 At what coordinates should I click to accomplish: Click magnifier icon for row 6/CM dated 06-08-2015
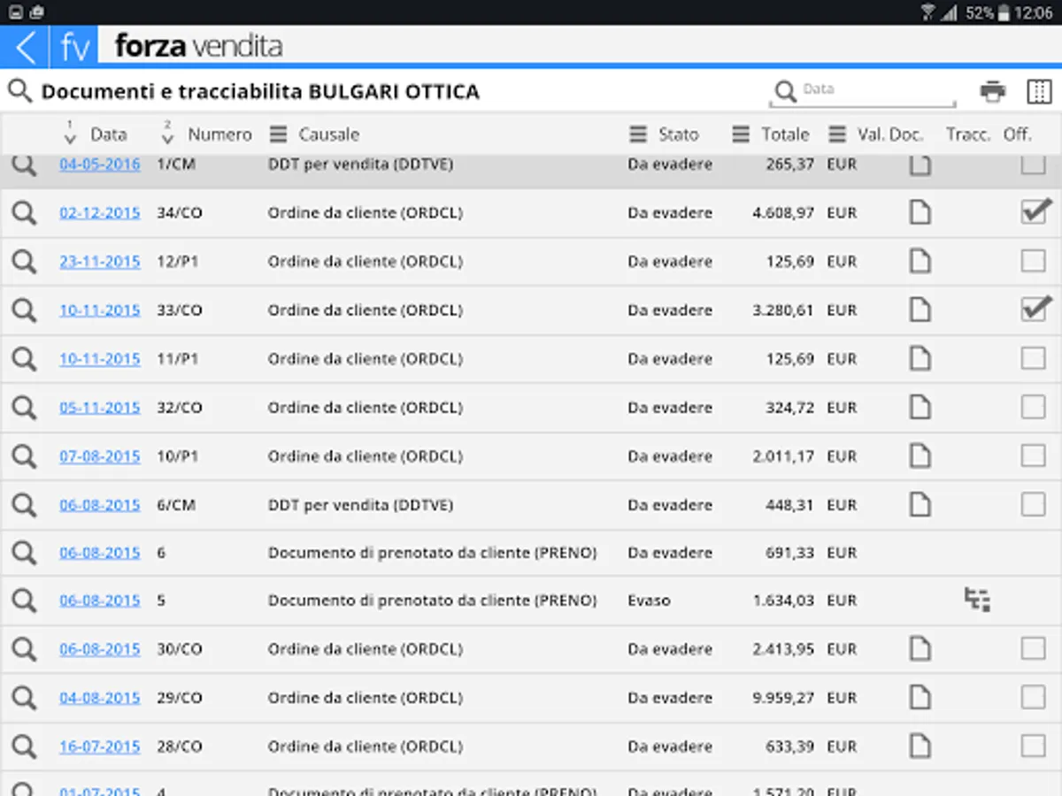pyautogui.click(x=24, y=505)
